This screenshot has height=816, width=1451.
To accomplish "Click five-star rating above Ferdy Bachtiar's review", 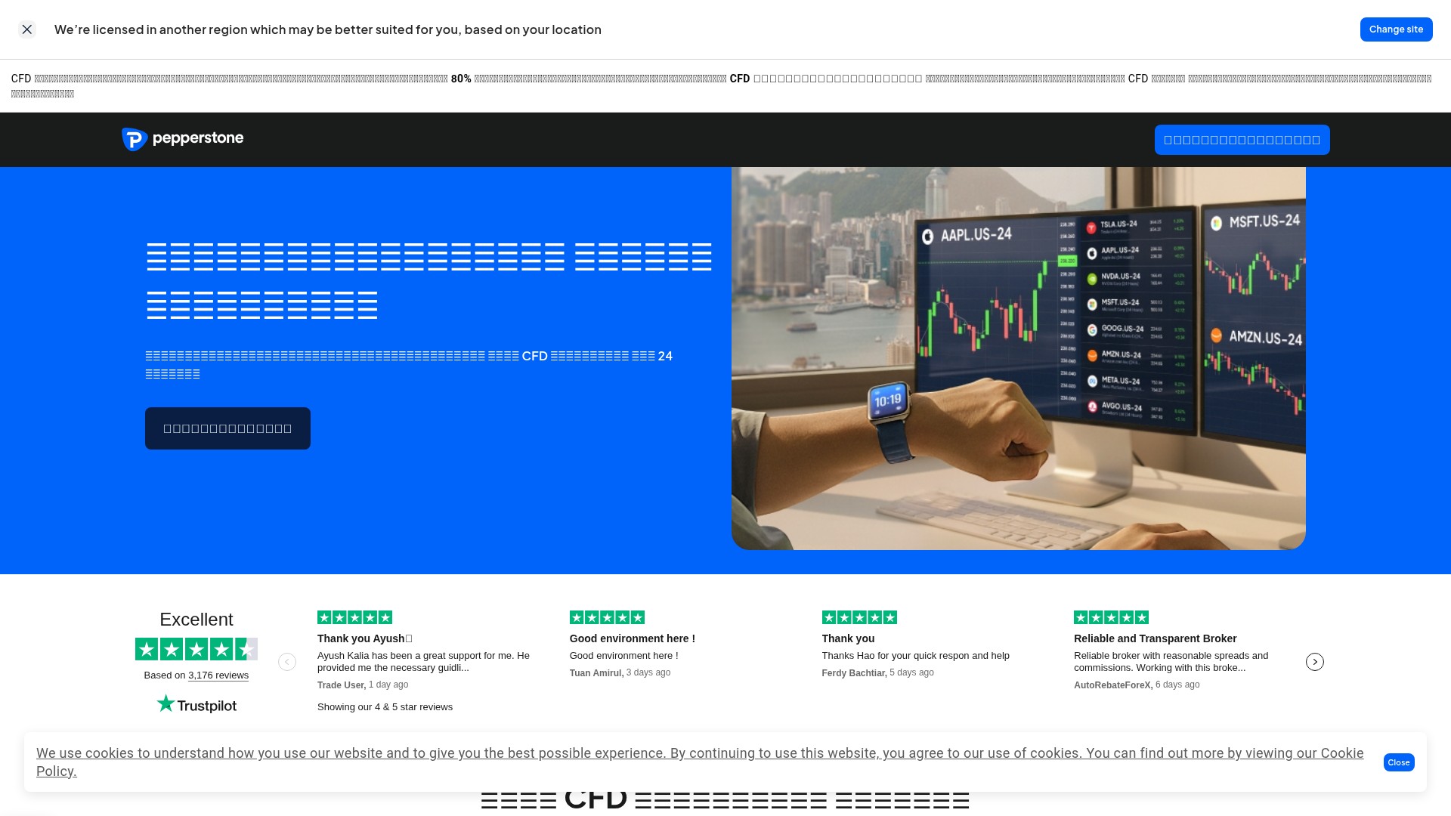I will click(859, 617).
